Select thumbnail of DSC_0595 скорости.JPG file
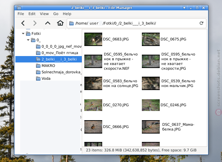The height and width of the screenshot is (162, 222). 151,61
